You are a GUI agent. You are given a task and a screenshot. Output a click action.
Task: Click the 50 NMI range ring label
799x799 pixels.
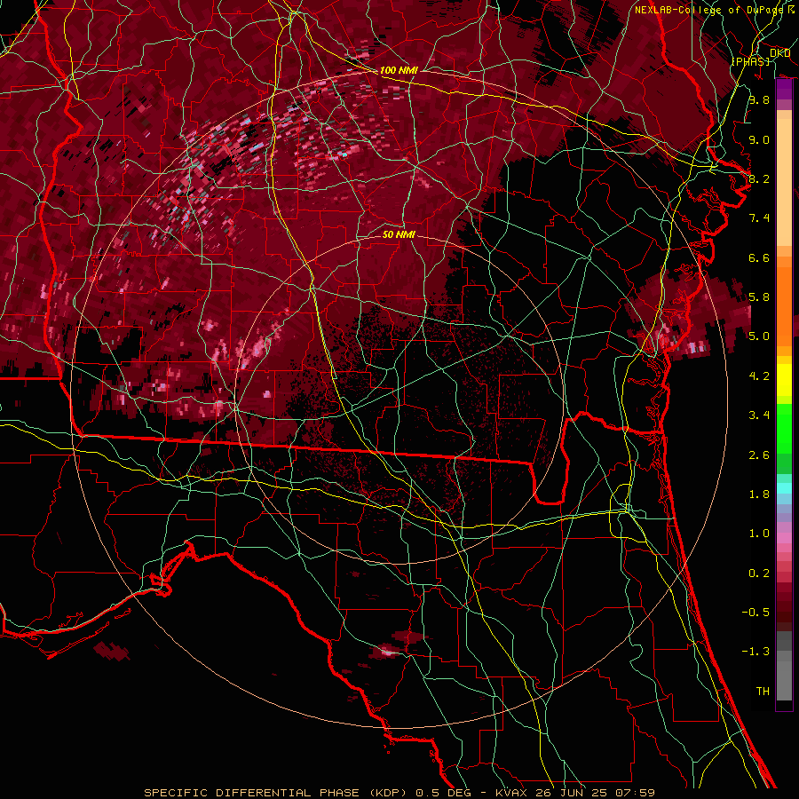[x=399, y=234]
